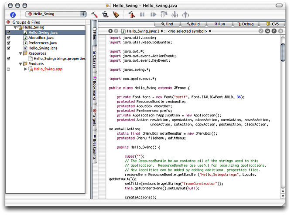This screenshot has width=291, height=215.
Task: Click the editor scroll up arrow
Action: [283, 191]
